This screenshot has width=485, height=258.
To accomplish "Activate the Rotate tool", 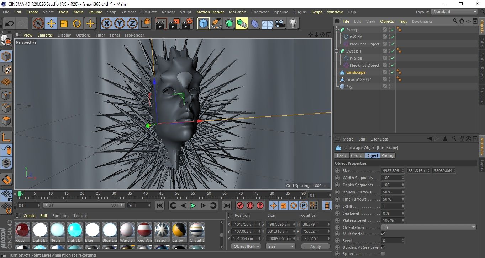I will click(77, 24).
